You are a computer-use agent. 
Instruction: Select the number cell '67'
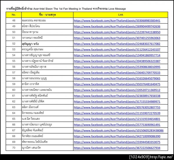pyautogui.click(x=14, y=130)
